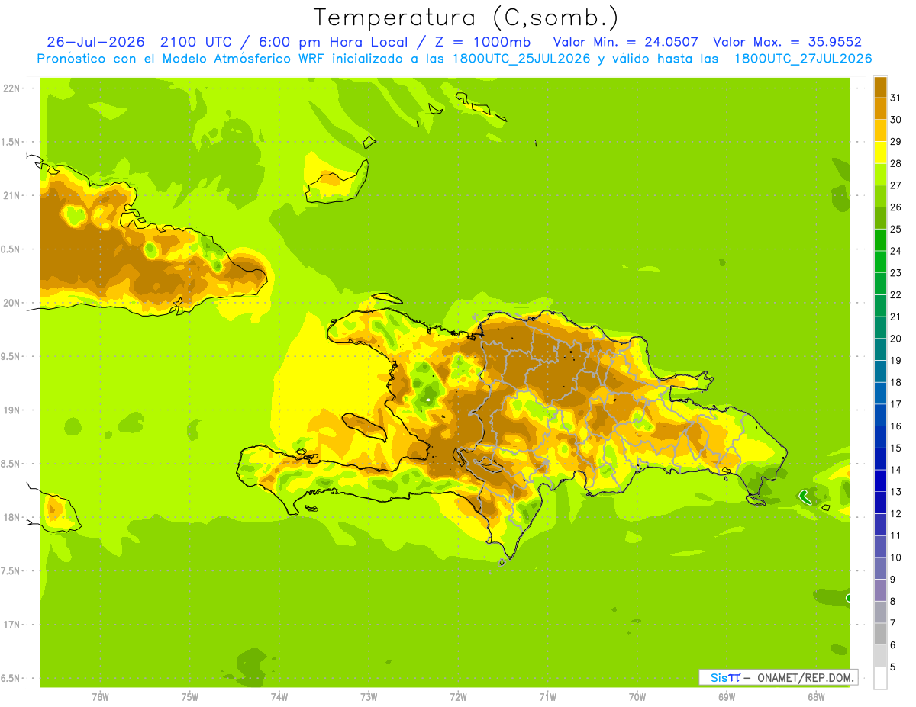Click the dark blue colorbar band between 12 and 13
This screenshot has height=707, width=916.
point(880,503)
